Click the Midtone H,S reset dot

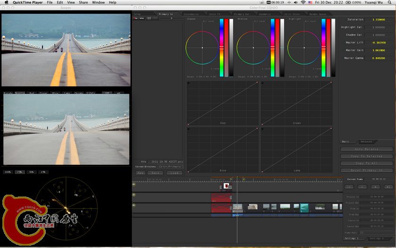[267, 21]
